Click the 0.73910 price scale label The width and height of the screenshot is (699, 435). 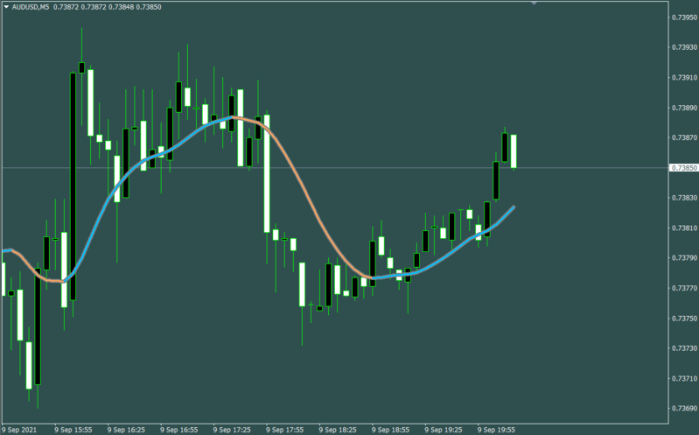click(x=684, y=78)
